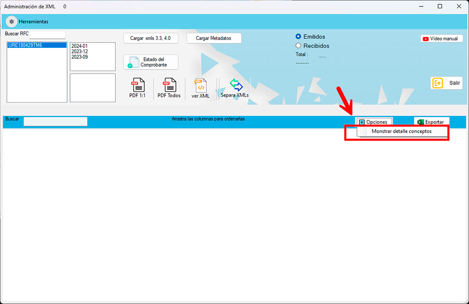The width and height of the screenshot is (469, 304).
Task: Click the Buscar RFC input field
Action: [47, 35]
